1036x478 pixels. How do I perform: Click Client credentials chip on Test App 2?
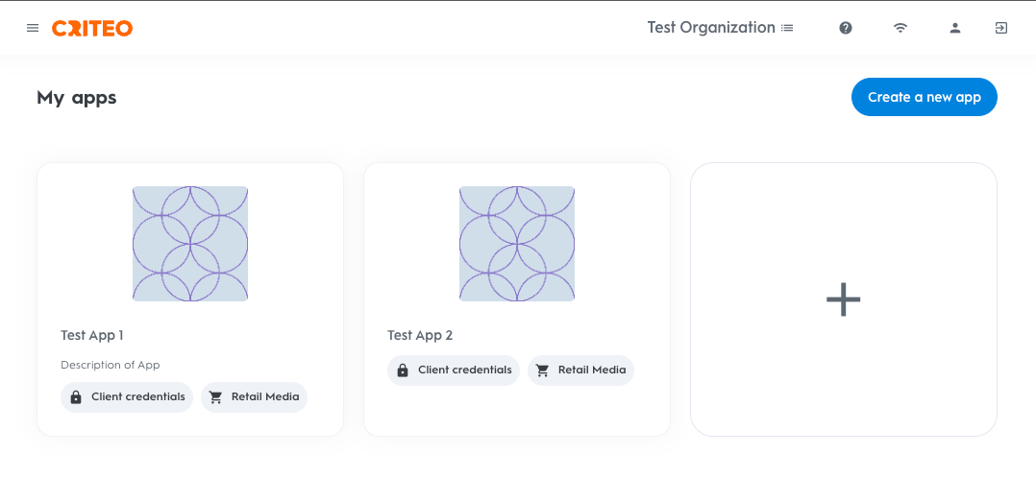454,370
